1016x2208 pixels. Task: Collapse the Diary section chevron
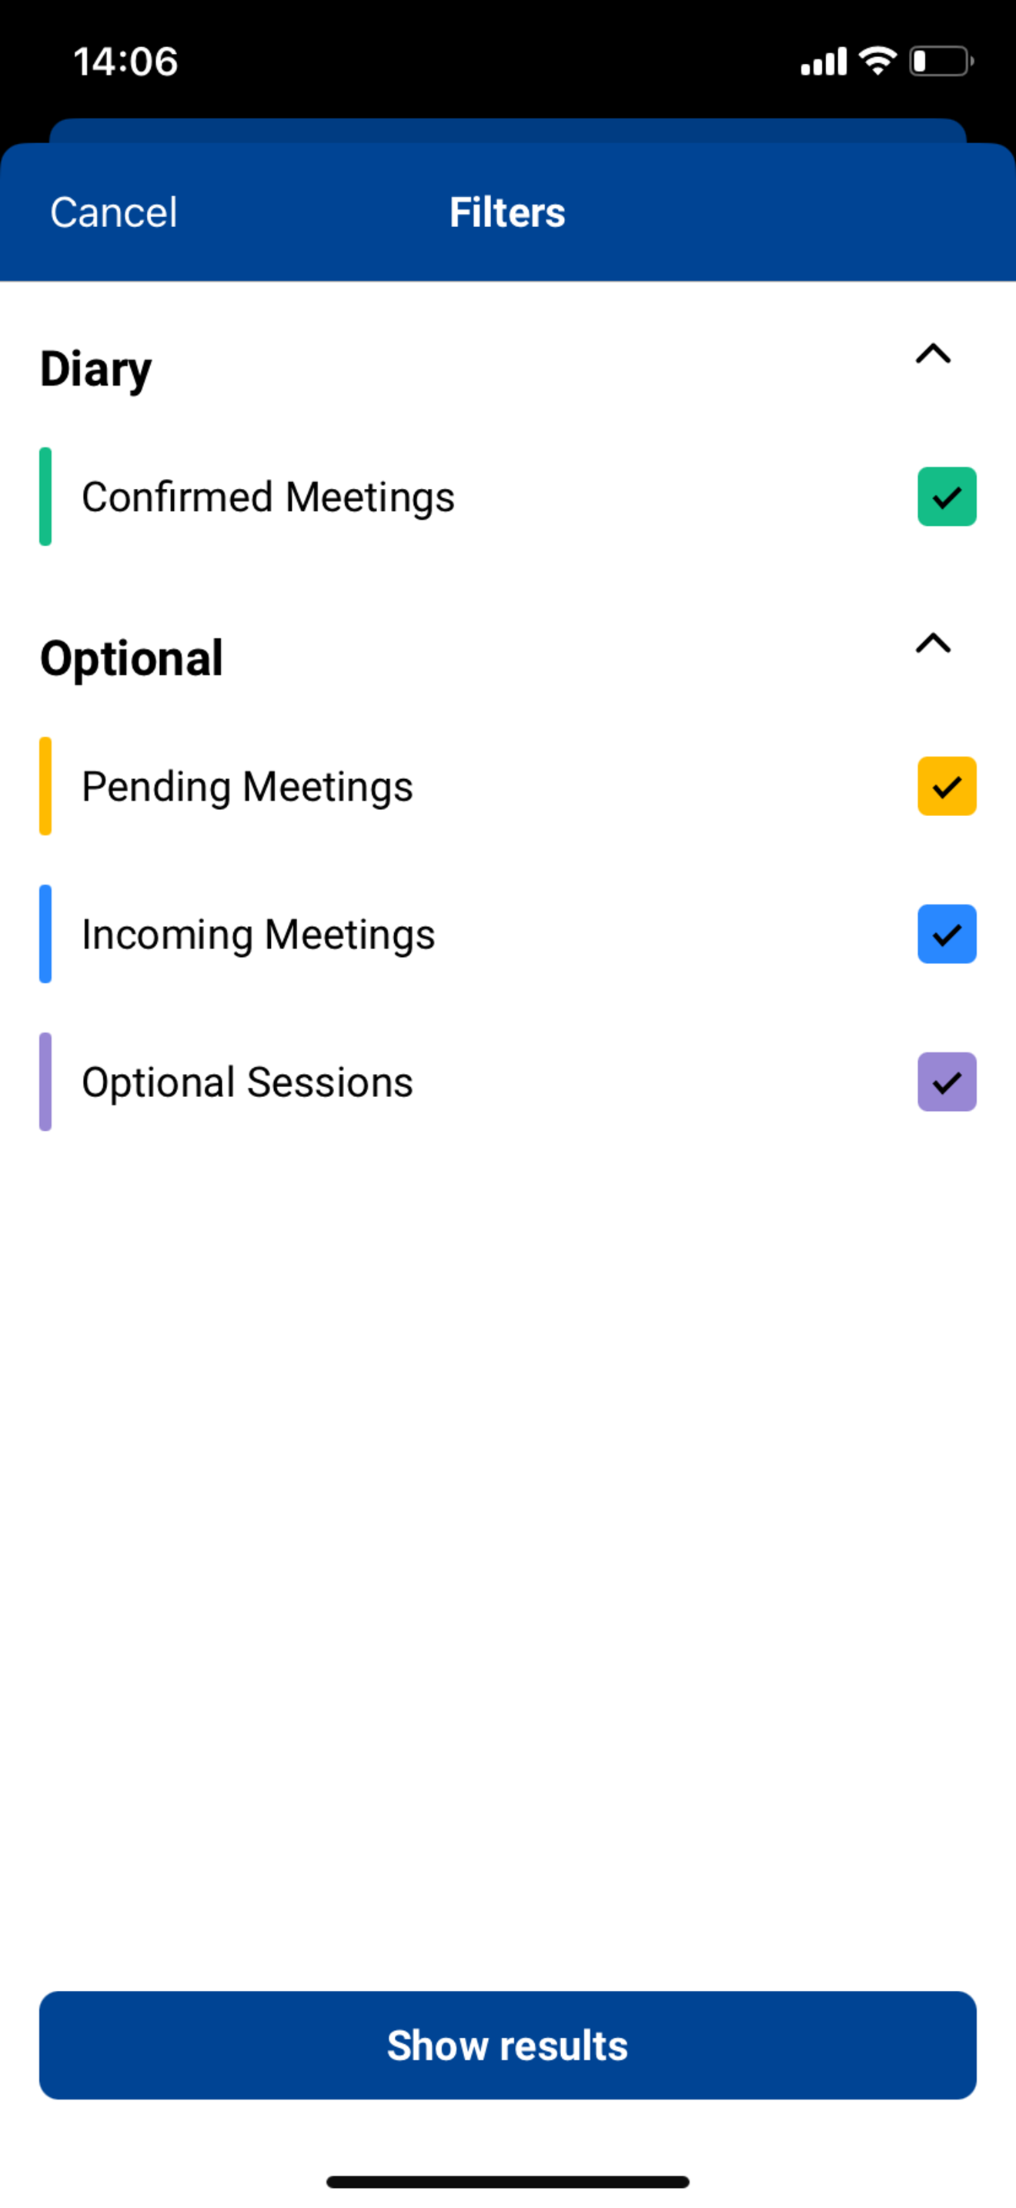click(933, 354)
